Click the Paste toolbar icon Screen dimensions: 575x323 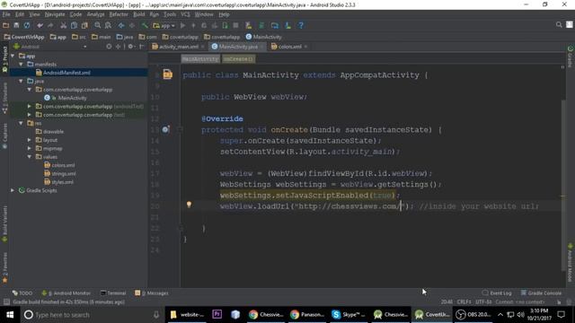pyautogui.click(x=84, y=25)
